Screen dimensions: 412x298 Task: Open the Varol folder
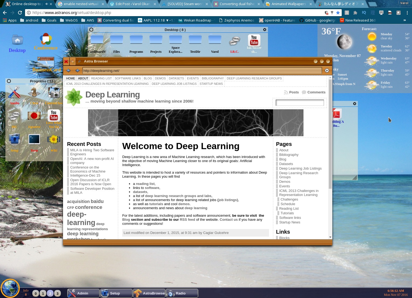[215, 39]
